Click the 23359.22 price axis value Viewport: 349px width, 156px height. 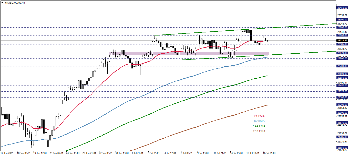coord(343,15)
